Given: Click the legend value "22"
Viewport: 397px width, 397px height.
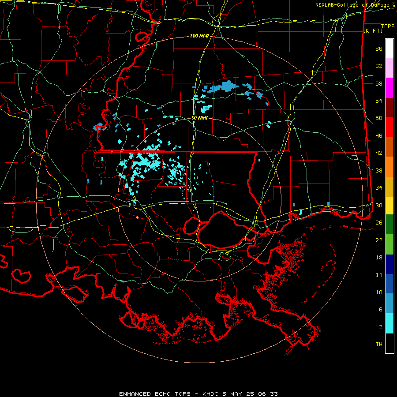Looking at the screenshot, I should (x=379, y=240).
